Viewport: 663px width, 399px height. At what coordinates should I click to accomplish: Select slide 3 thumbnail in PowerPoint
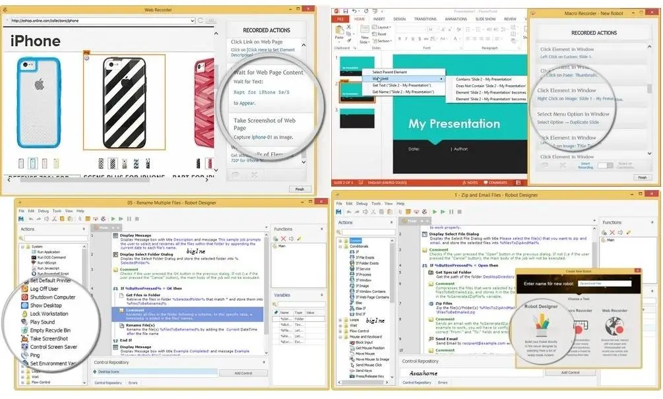[x=357, y=118]
